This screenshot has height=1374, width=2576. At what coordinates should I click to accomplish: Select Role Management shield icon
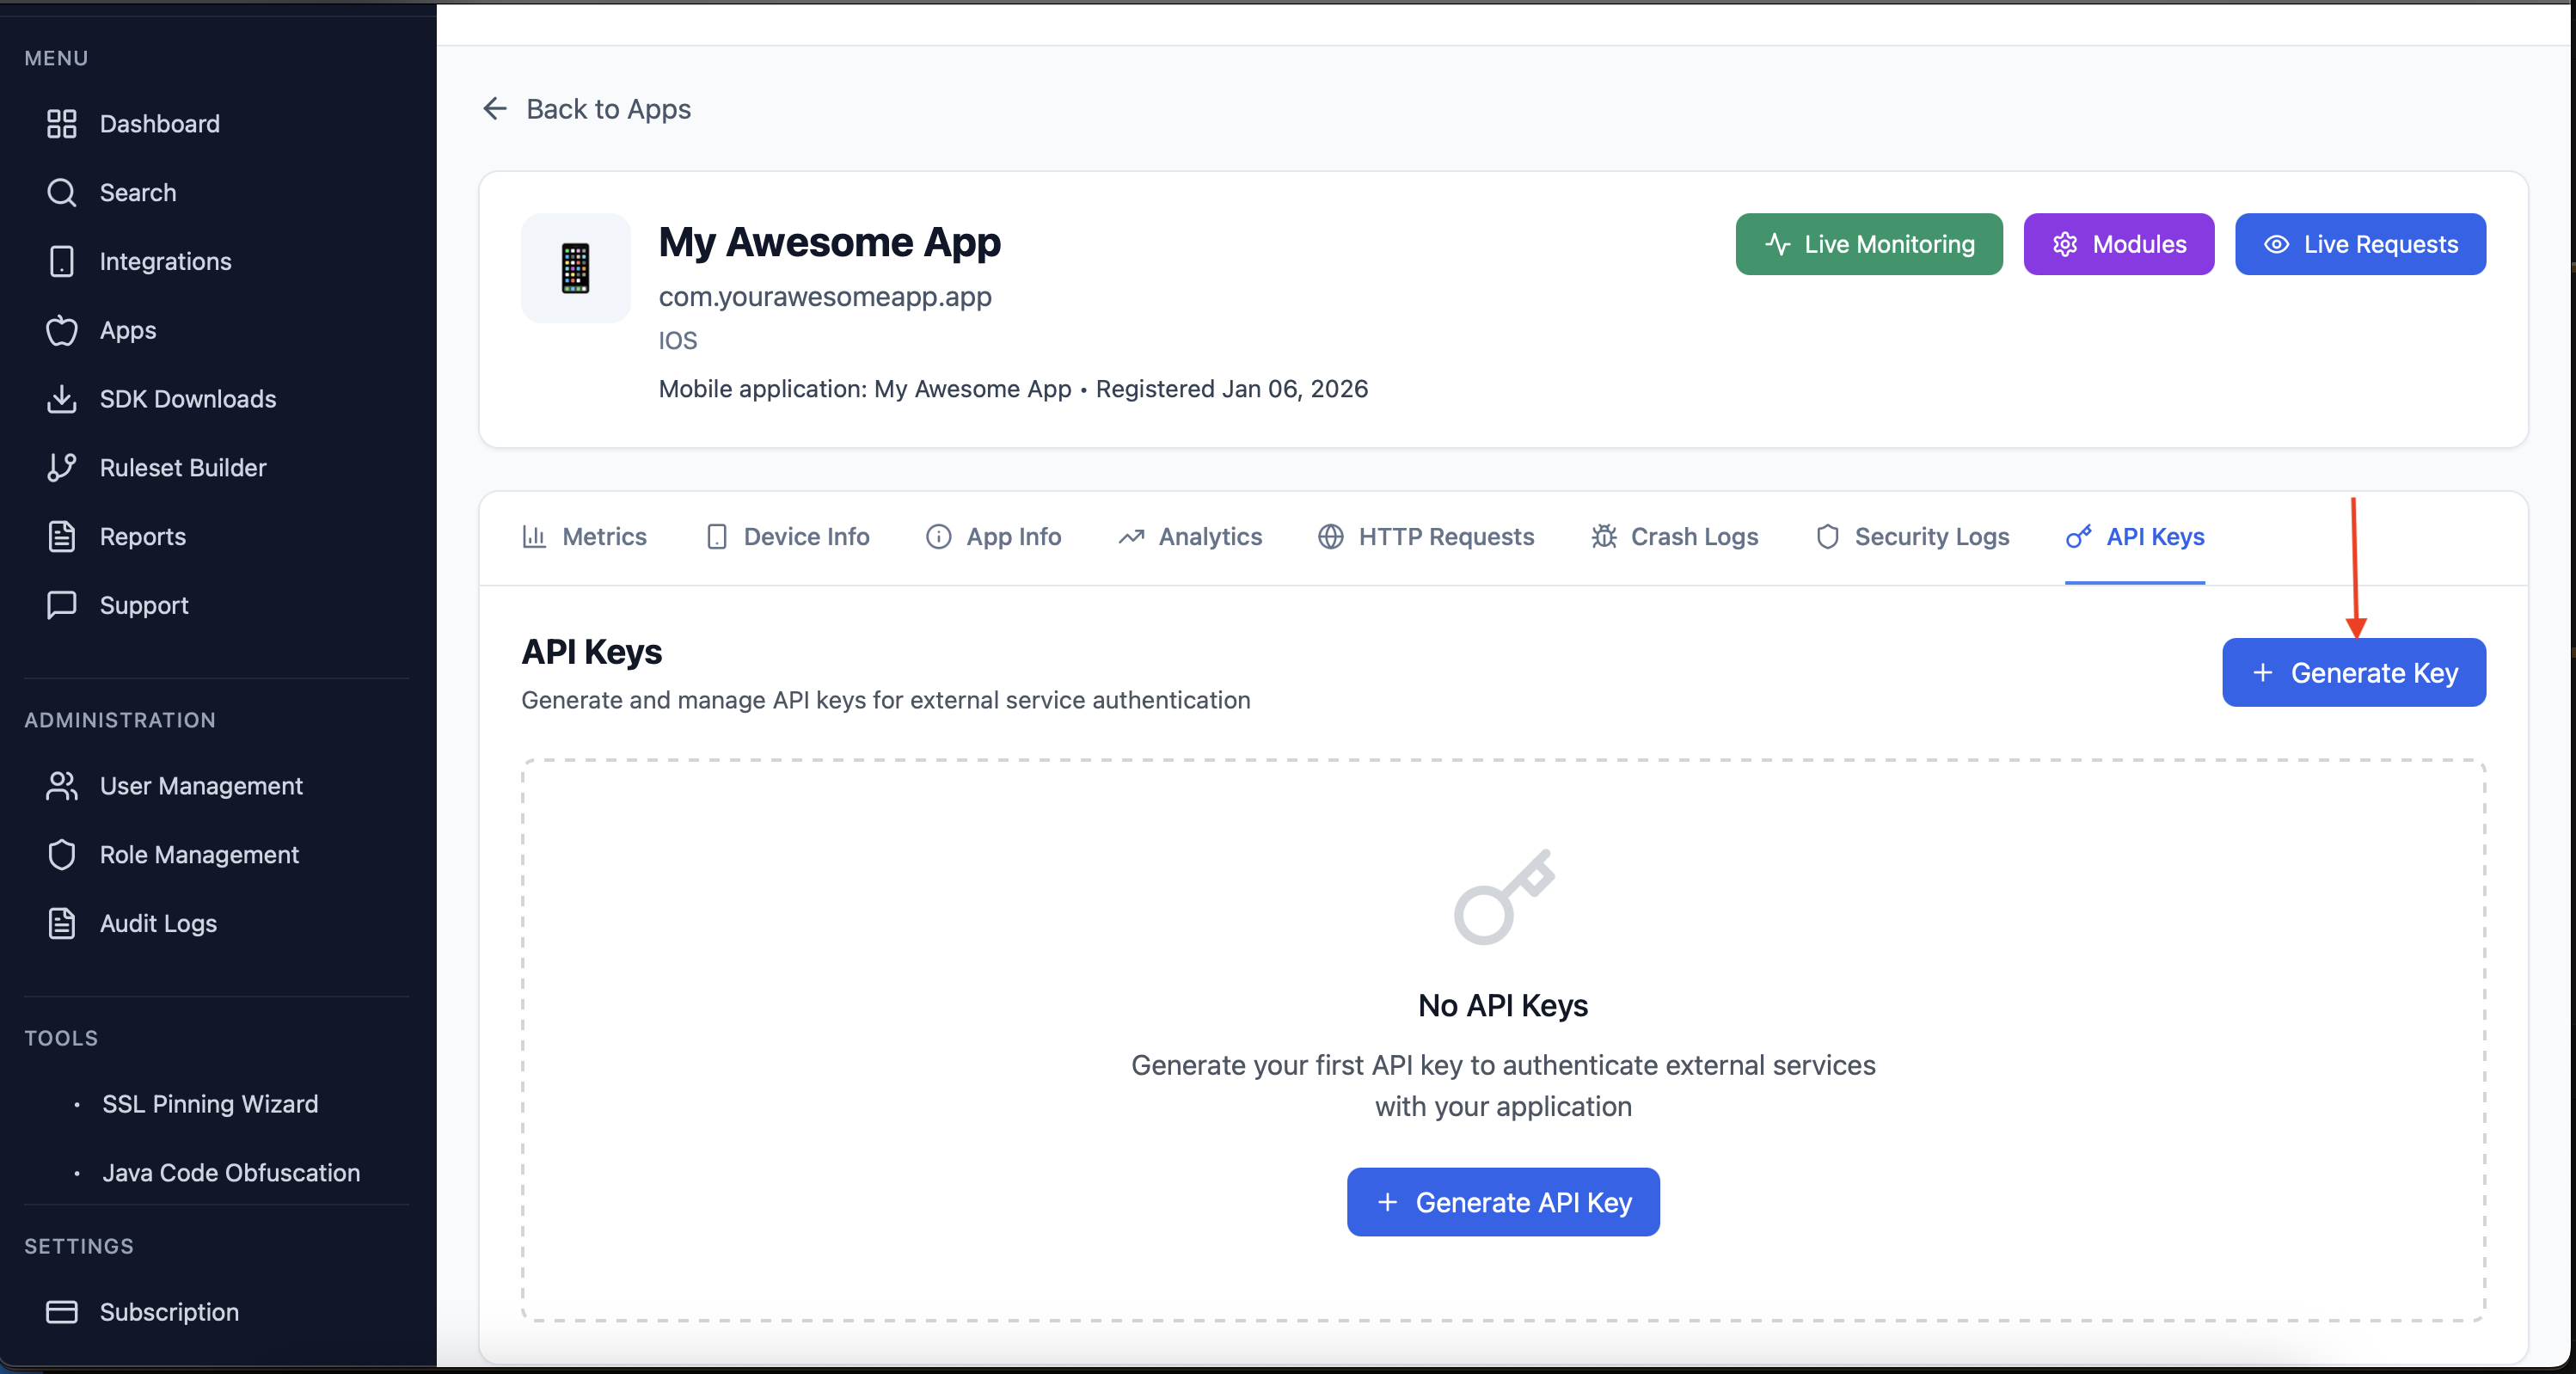62,855
